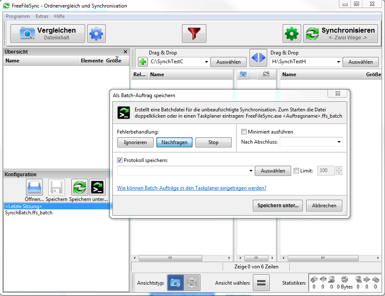
Task: Select comparison view type icon
Action: (175, 283)
